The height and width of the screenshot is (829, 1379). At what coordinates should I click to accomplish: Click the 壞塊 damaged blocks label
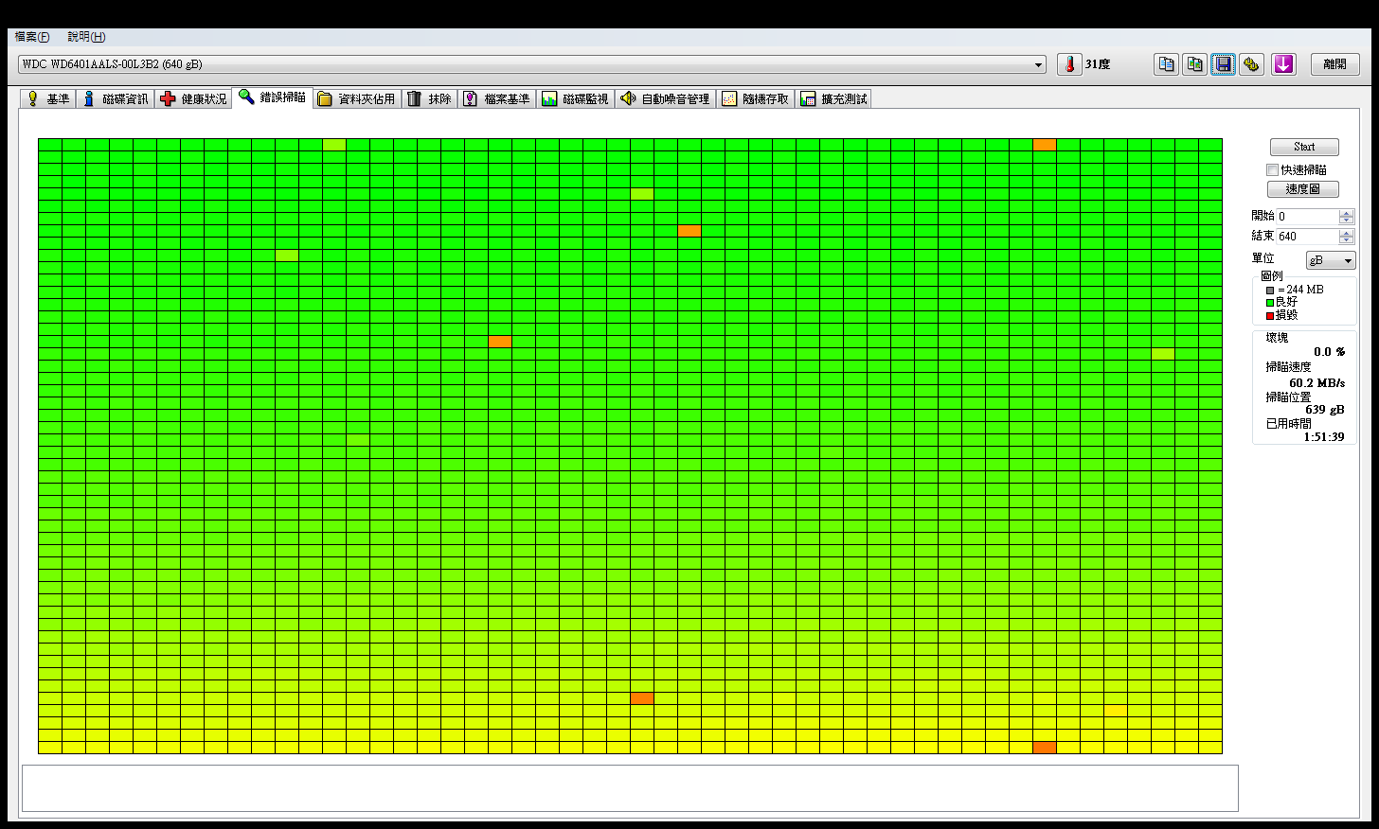(x=1277, y=338)
